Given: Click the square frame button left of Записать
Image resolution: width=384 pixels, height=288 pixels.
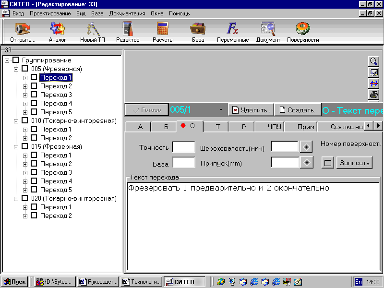Looking at the screenshot, I should click(x=328, y=163).
